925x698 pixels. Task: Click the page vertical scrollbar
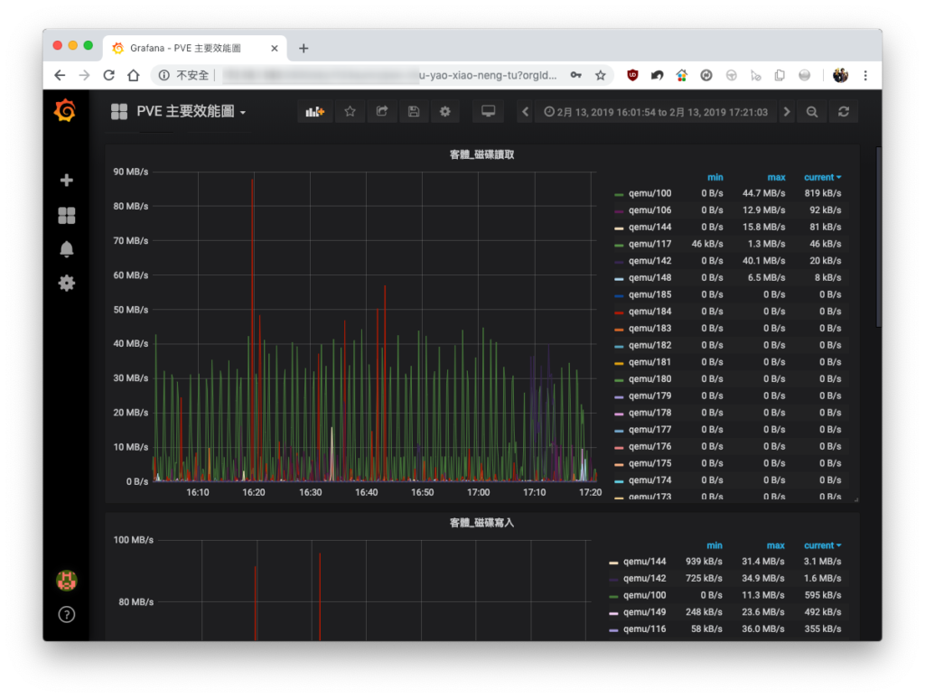878,237
